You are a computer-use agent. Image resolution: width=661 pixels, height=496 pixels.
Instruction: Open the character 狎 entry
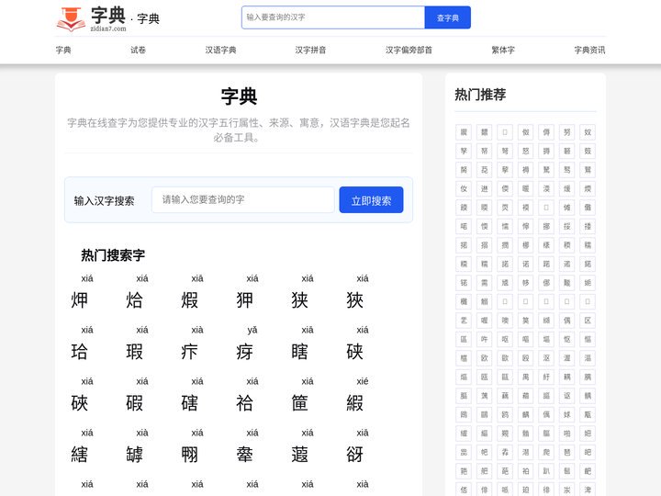coord(245,299)
